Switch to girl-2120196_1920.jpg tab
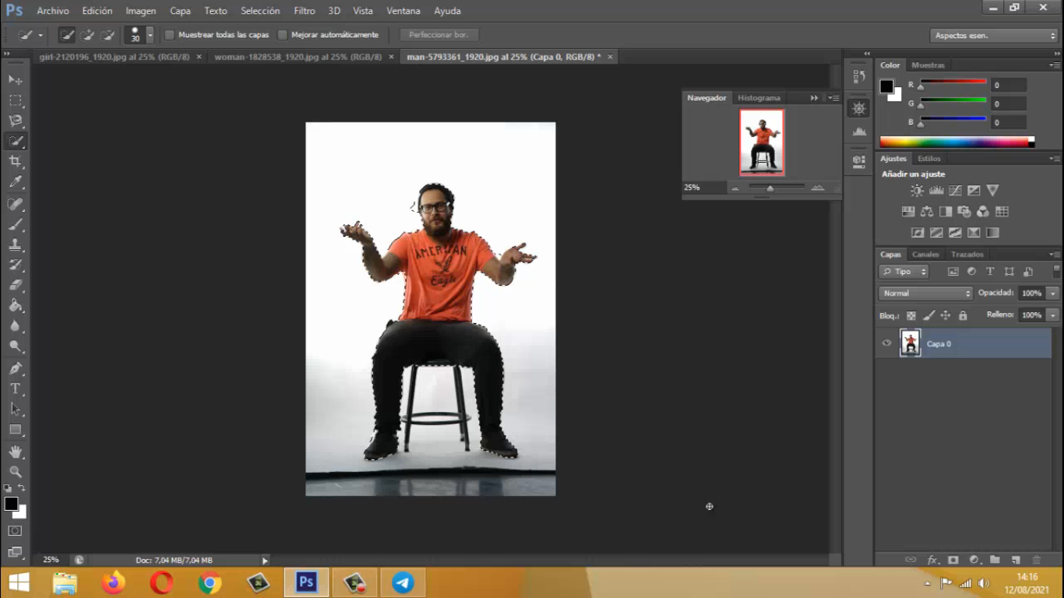1064x598 pixels. 115,57
